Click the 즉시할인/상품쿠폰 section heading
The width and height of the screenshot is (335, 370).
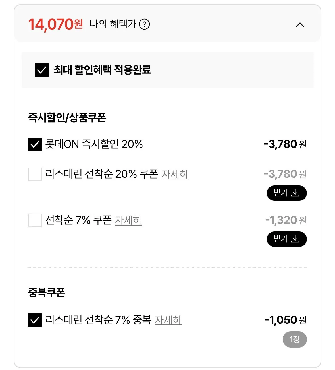click(x=67, y=117)
